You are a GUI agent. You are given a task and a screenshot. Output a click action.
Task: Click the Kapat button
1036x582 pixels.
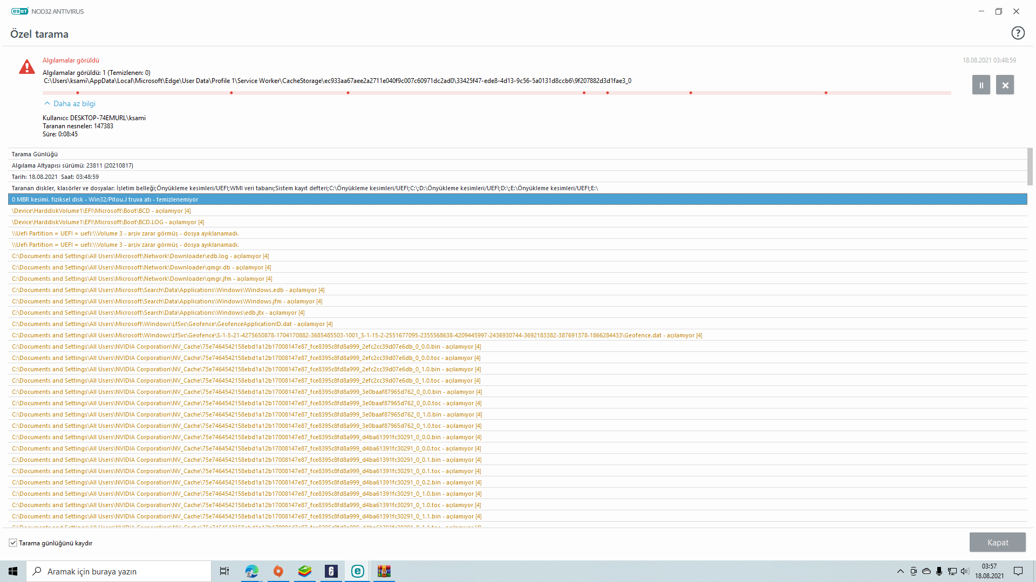(997, 542)
